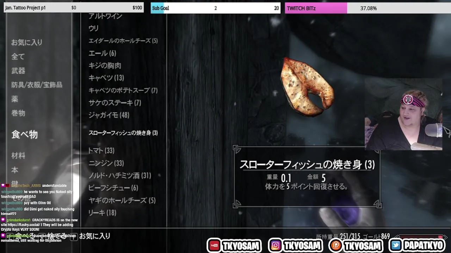This screenshot has height=253, width=451.
Task: Open the 防具/衣服/宝飾品 category
Action: click(x=37, y=85)
